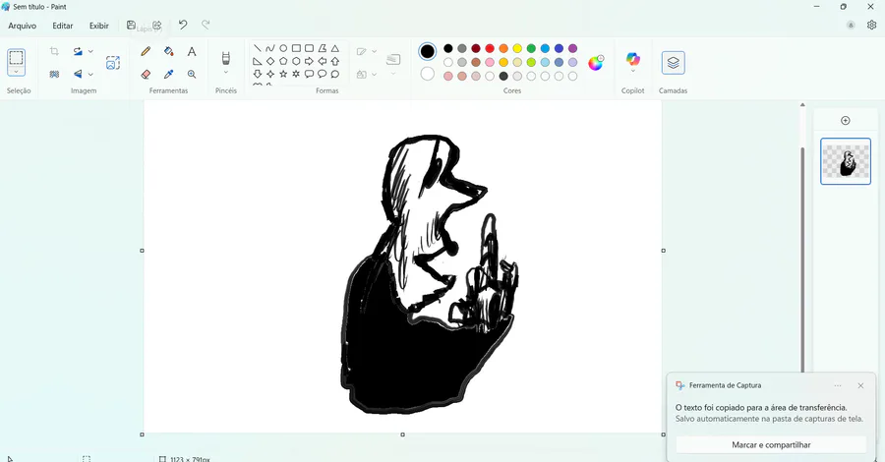Select the Rectangle shape
Viewport: 885px width, 462px height.
click(x=296, y=48)
